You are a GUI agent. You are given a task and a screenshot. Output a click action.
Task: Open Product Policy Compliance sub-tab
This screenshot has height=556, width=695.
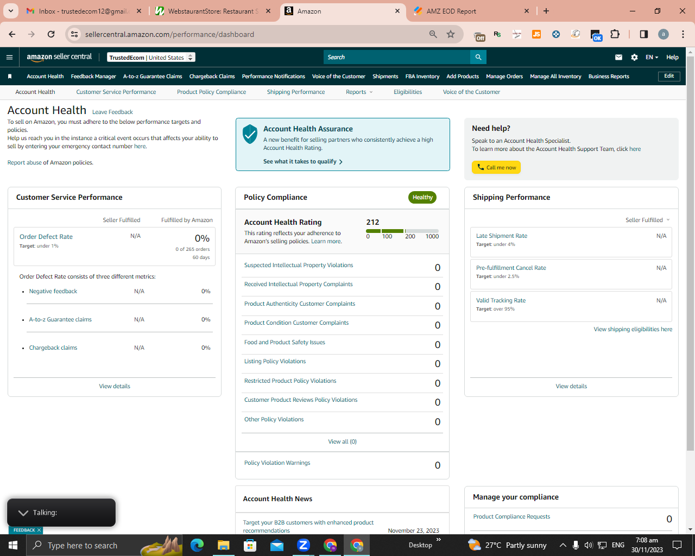click(212, 92)
